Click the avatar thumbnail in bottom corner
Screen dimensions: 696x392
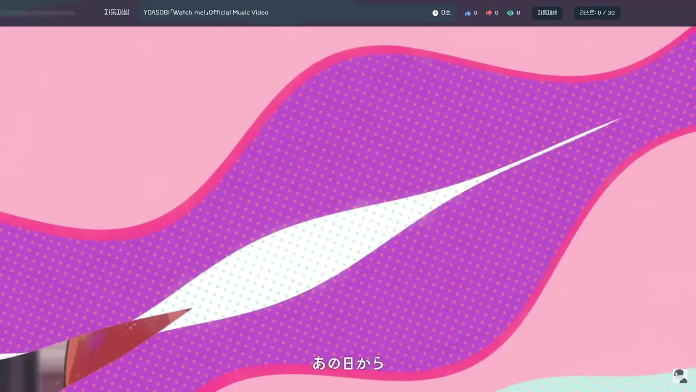(680, 376)
